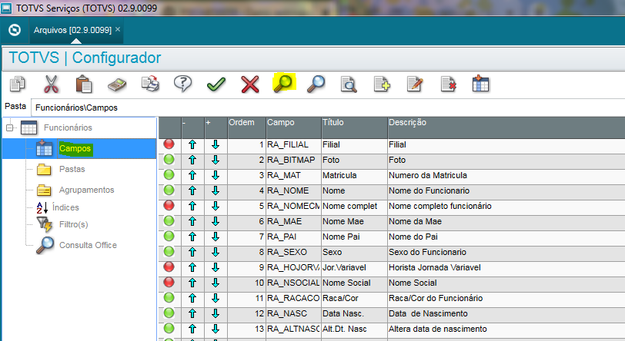Click the document preview magnifier icon

349,84
